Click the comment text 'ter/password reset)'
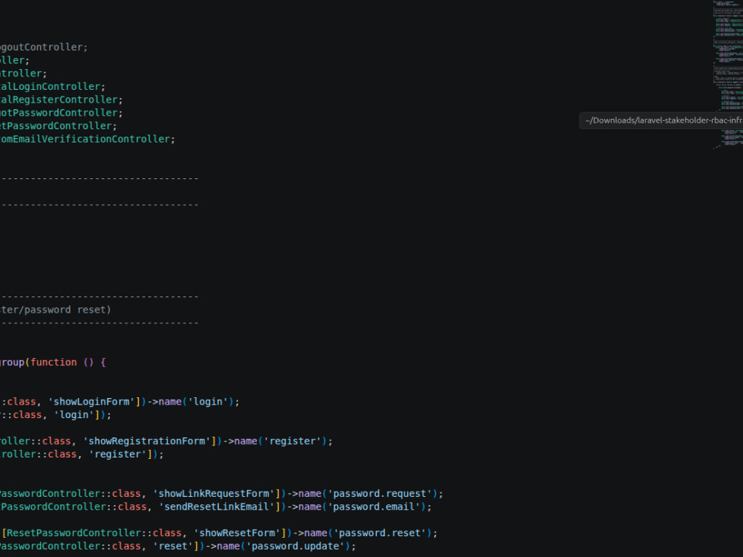This screenshot has height=557, width=743. click(56, 310)
